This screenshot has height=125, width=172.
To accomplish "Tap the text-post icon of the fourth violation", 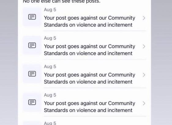I will (32, 102).
